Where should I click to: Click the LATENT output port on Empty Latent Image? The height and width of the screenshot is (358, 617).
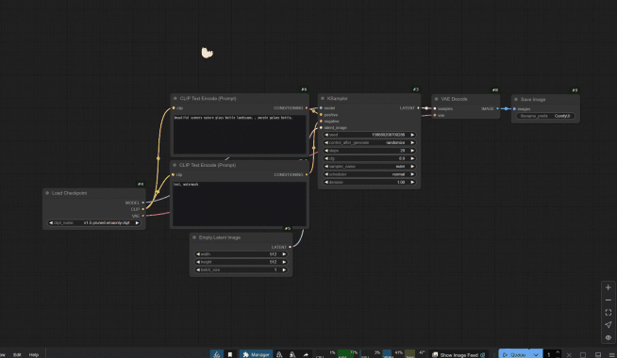[290, 247]
